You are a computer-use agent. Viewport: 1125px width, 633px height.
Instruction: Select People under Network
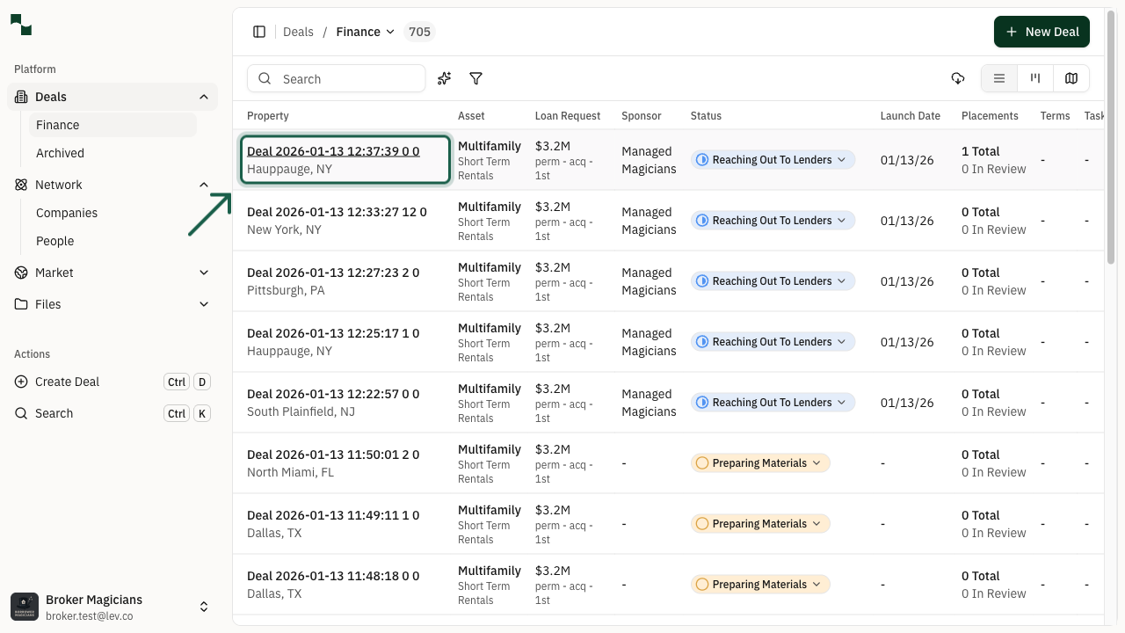click(54, 241)
